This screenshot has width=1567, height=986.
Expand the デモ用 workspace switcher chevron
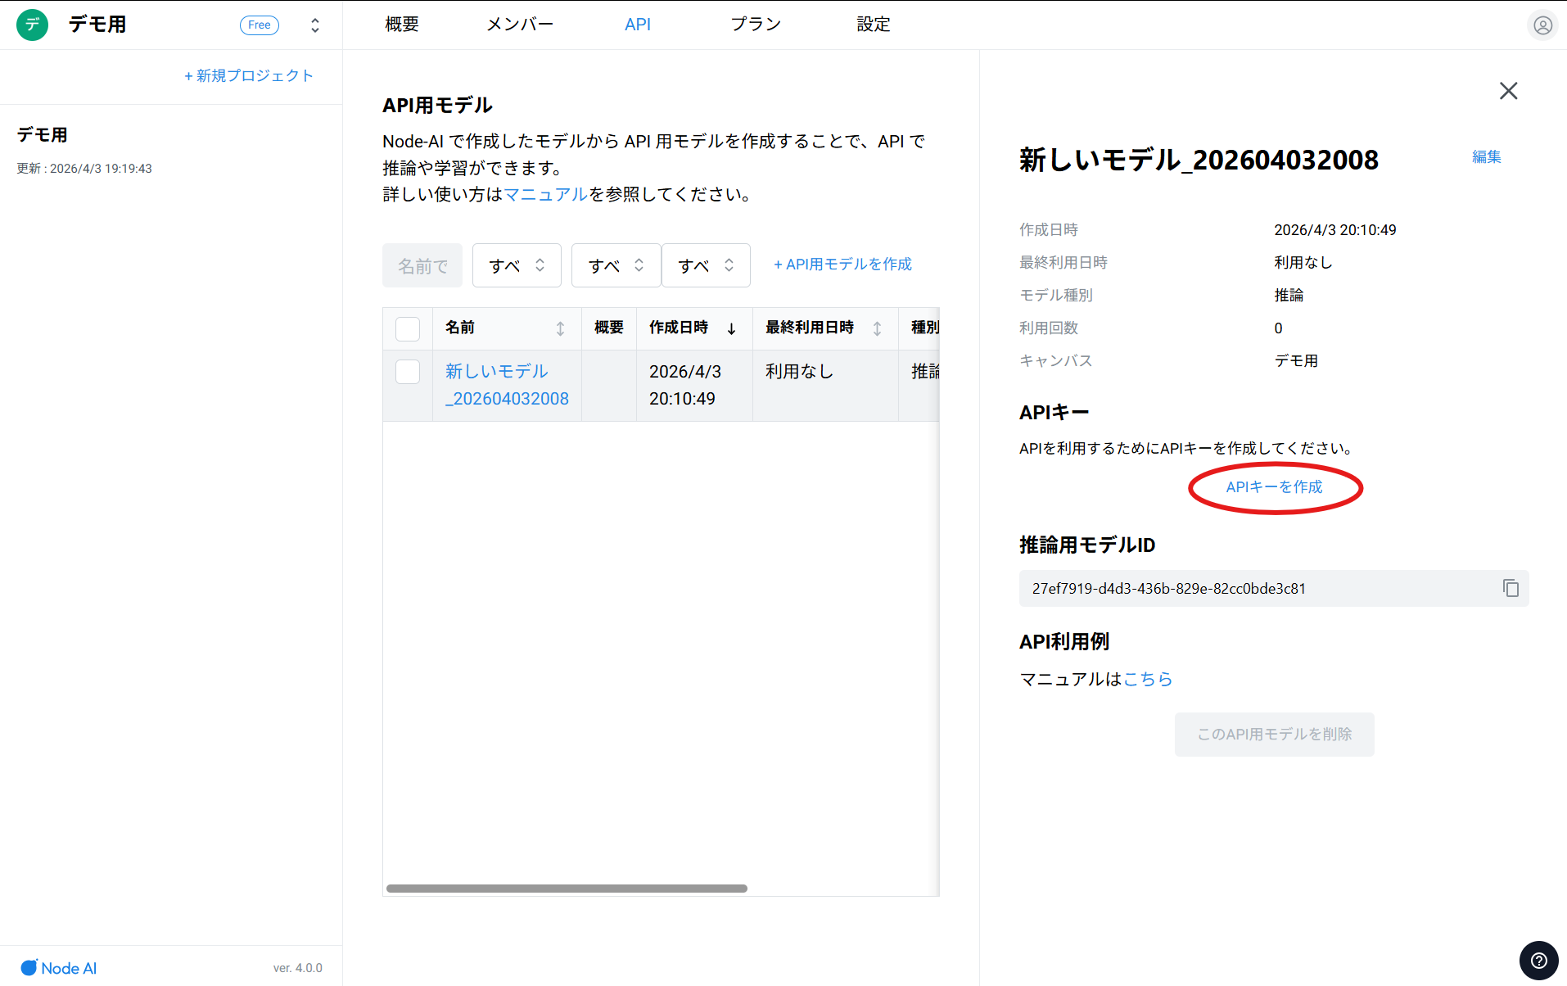click(315, 25)
